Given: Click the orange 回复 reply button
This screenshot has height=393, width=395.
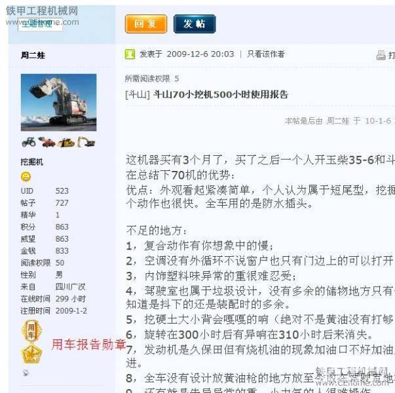Looking at the screenshot, I should click(x=146, y=24).
